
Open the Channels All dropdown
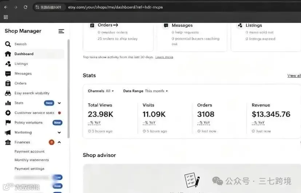pyautogui.click(x=101, y=91)
